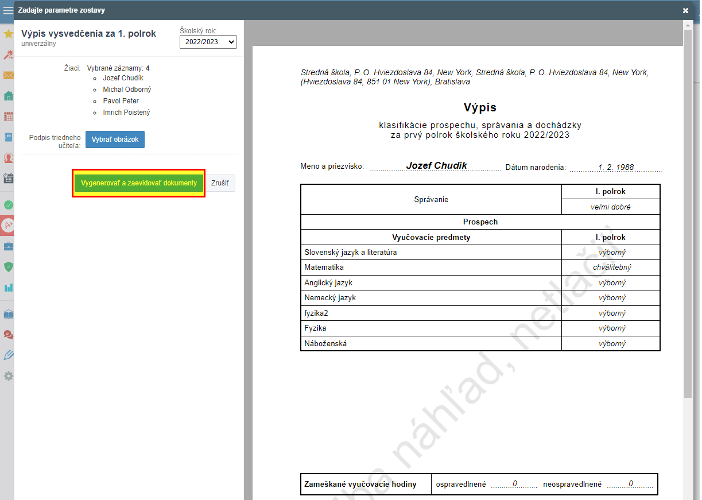Open the red A+ grades icon
The width and height of the screenshot is (702, 500).
pos(8,226)
